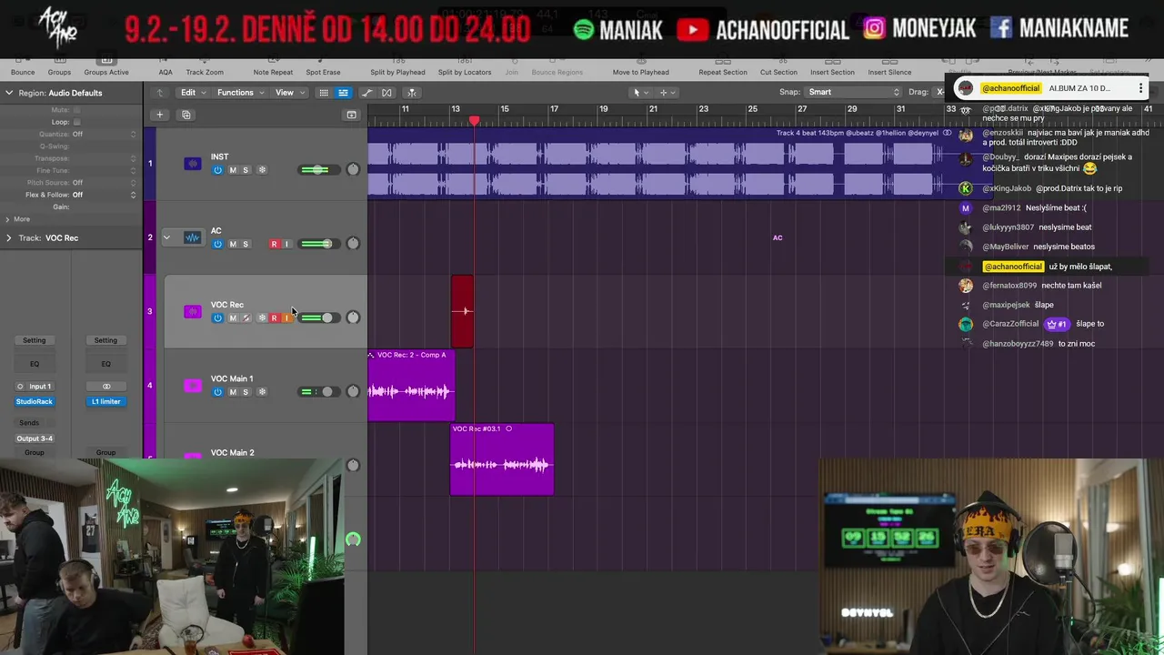The image size is (1164, 655).
Task: Expand the Track VOC Rec section
Action: 9,237
